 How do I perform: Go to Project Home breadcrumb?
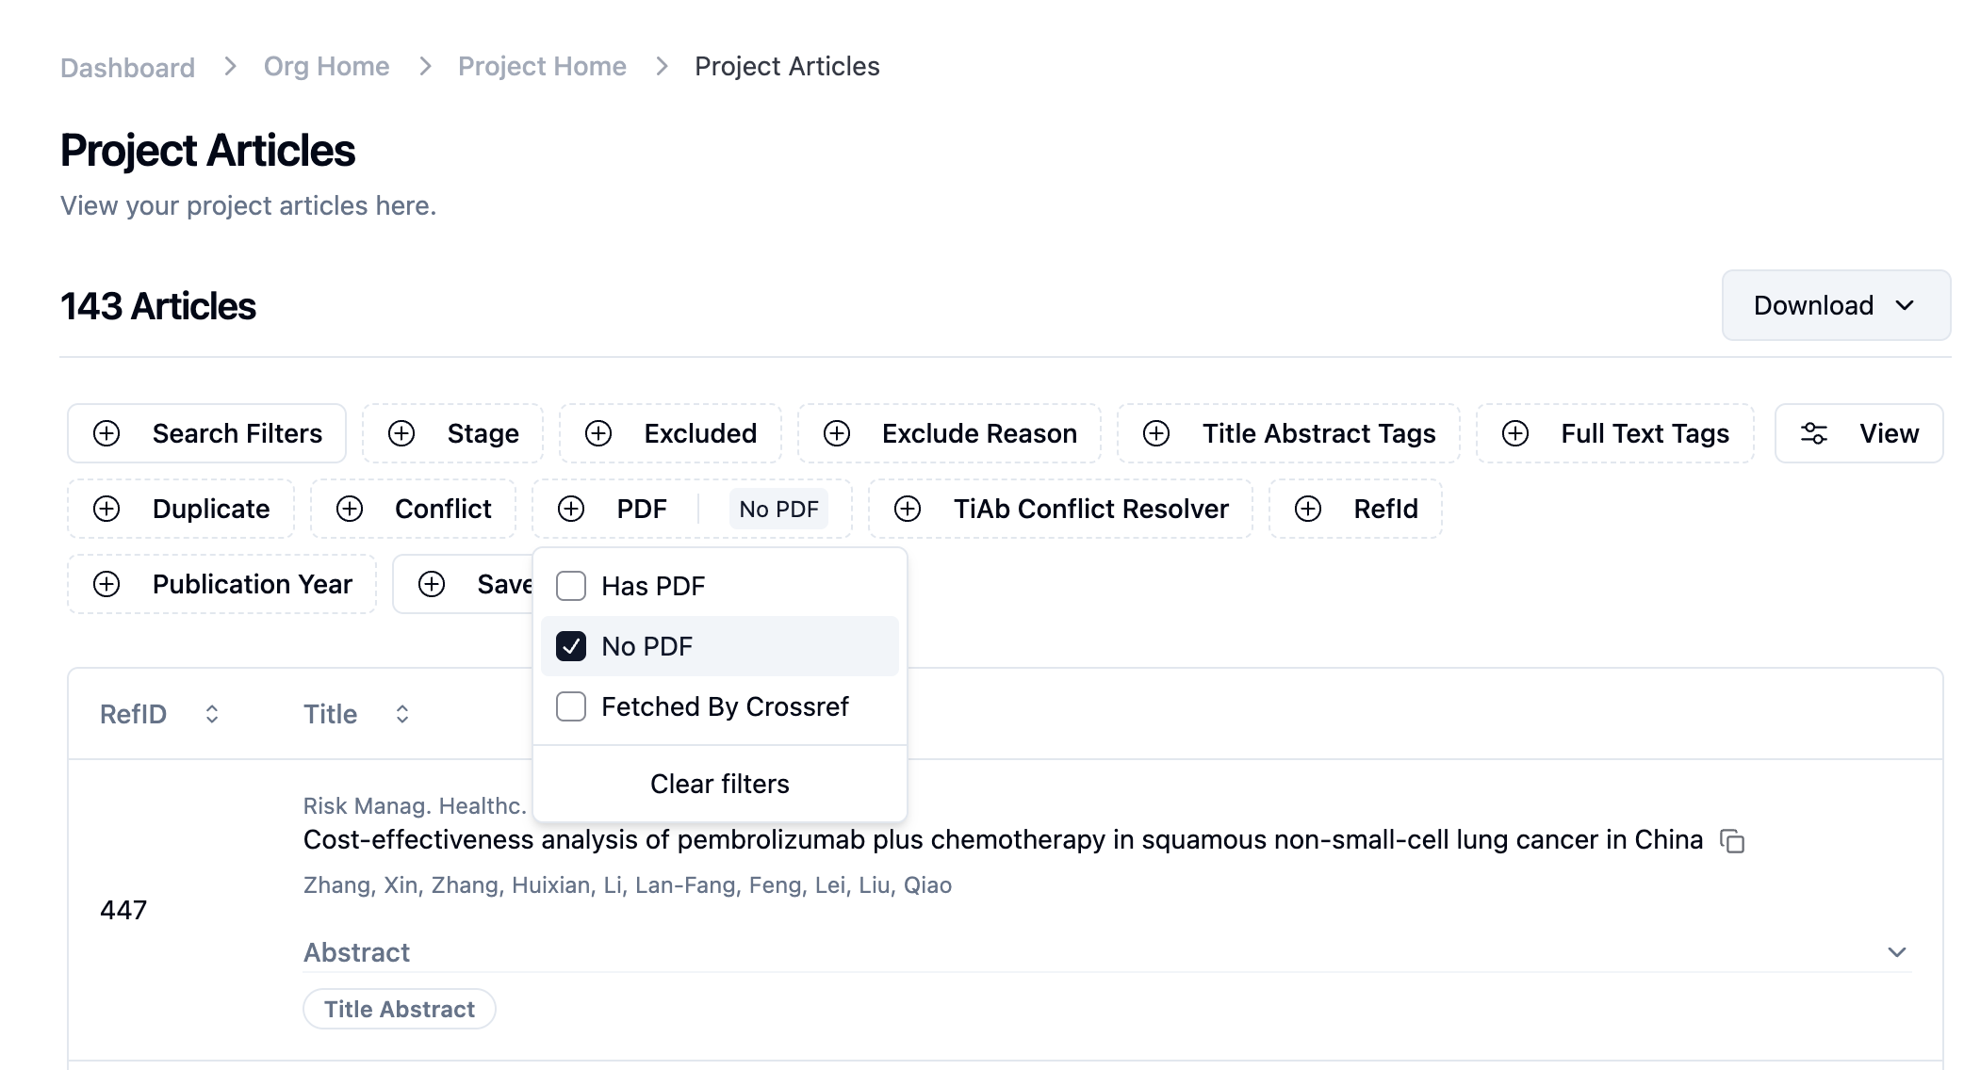pyautogui.click(x=542, y=66)
